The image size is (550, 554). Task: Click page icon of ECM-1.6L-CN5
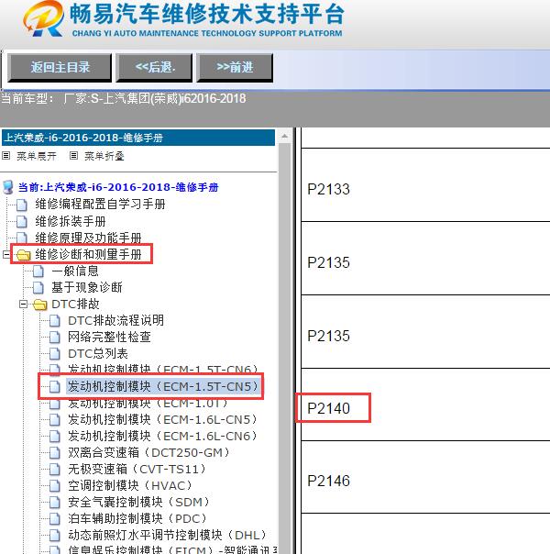coord(55,420)
